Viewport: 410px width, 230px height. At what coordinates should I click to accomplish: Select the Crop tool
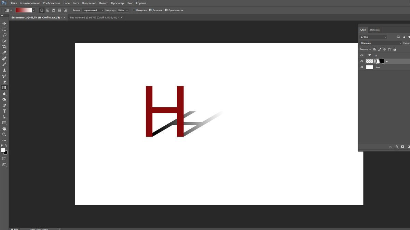[4, 47]
